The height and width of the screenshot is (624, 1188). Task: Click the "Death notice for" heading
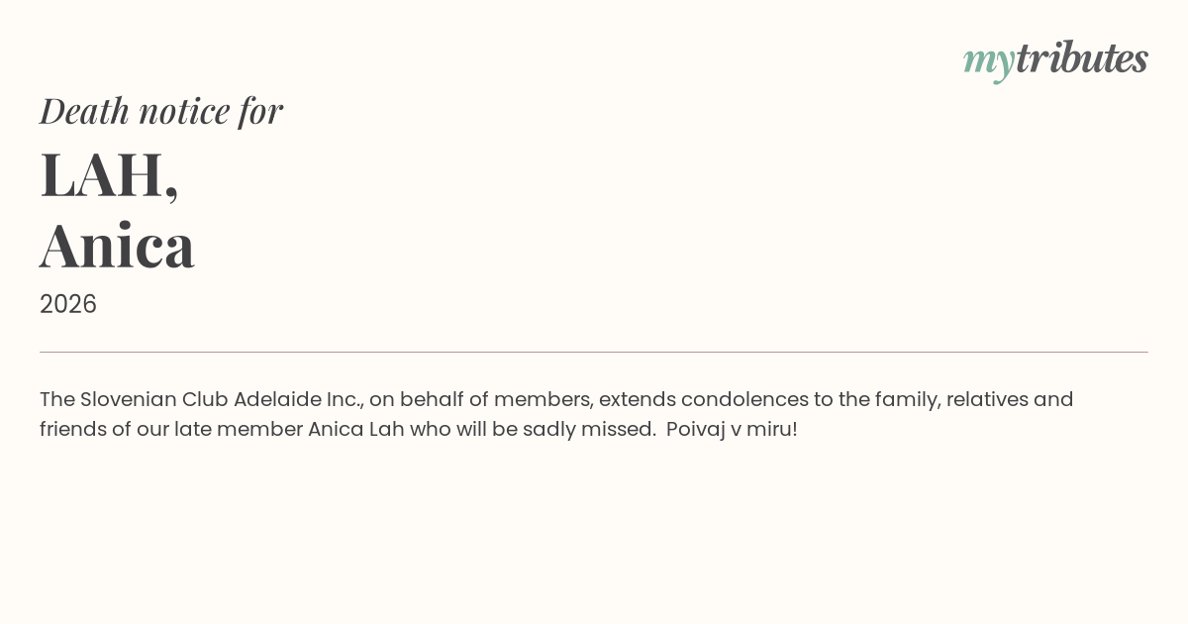pyautogui.click(x=161, y=111)
